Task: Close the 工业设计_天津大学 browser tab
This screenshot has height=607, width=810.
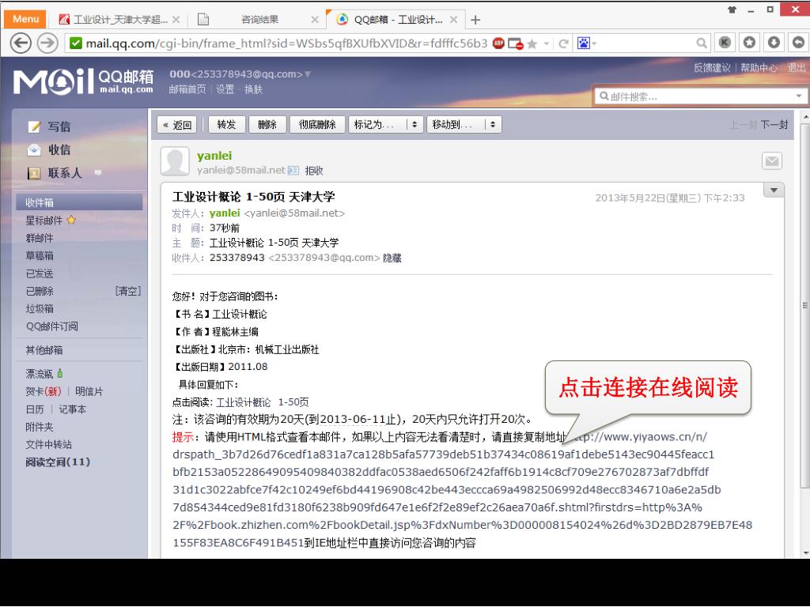Action: (x=176, y=20)
